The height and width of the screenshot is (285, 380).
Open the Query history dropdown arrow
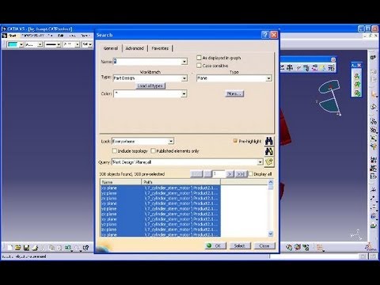pyautogui.click(x=260, y=161)
